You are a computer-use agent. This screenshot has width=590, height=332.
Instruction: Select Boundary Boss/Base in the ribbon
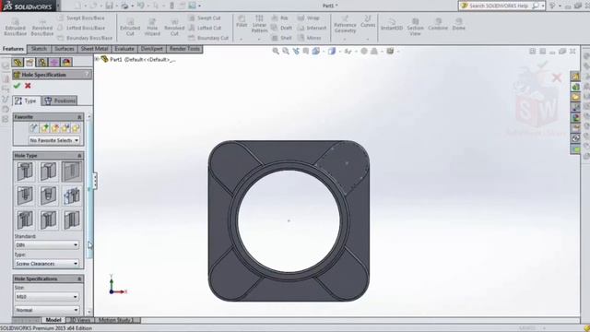pos(85,38)
